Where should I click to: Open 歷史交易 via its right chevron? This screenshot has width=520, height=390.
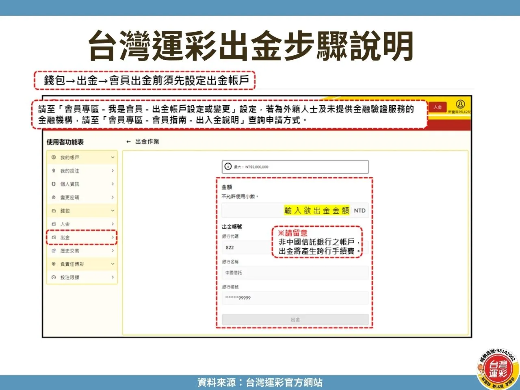click(113, 251)
